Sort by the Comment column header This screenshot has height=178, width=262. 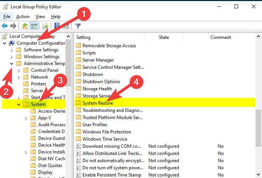point(220,37)
